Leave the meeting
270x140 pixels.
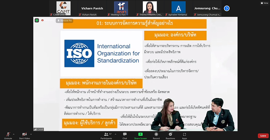click(263, 136)
